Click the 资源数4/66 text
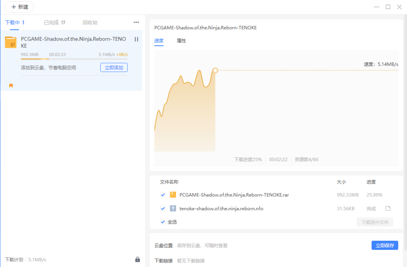This screenshot has height=267, width=407. 306,159
